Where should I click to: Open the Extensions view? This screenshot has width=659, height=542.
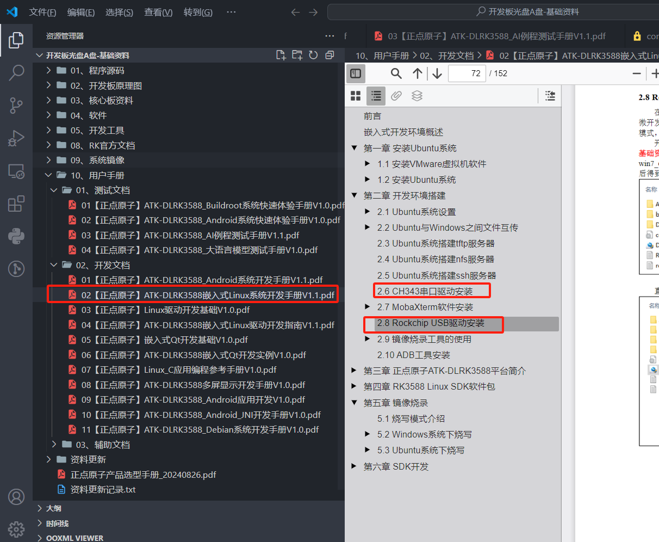click(x=16, y=204)
